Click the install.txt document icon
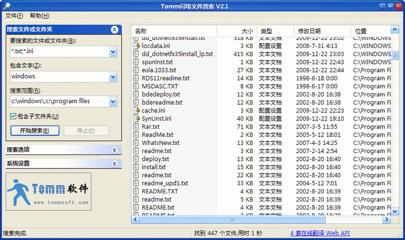 click(136, 167)
